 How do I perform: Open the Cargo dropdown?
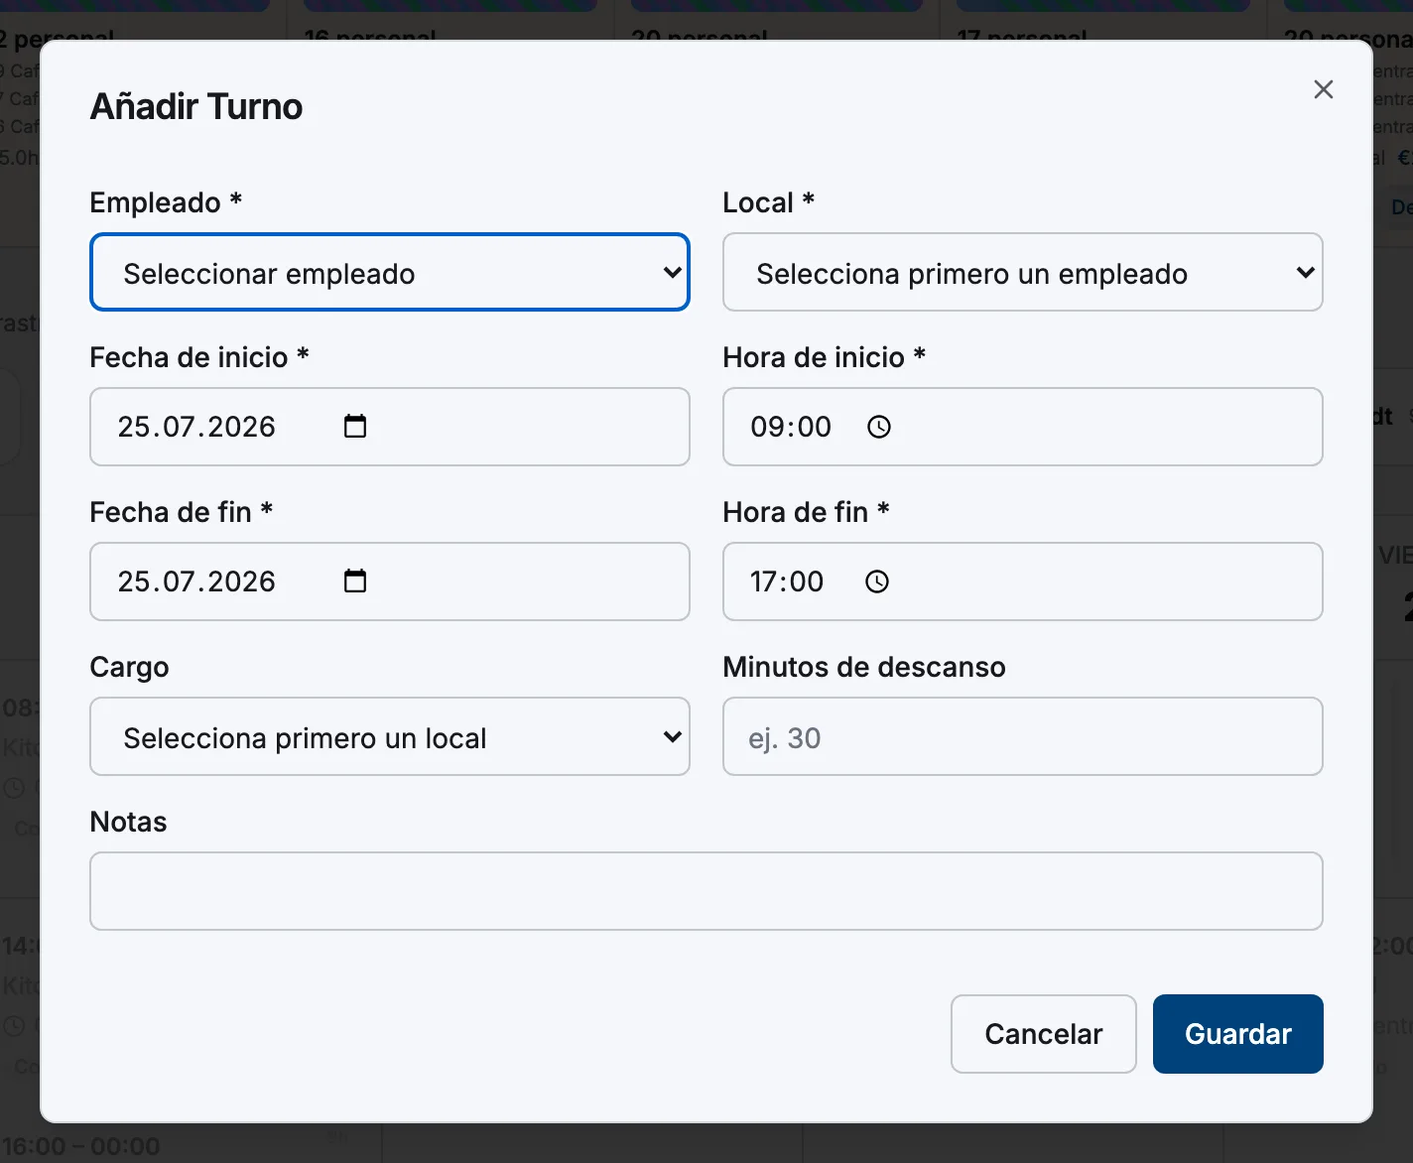[390, 736]
